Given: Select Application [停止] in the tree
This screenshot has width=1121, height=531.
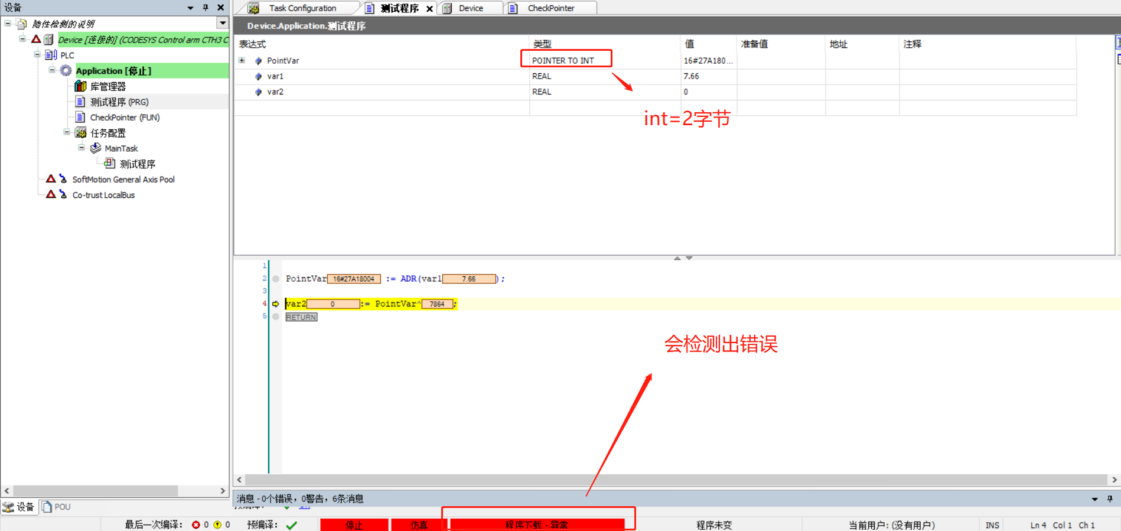Looking at the screenshot, I should coord(113,70).
